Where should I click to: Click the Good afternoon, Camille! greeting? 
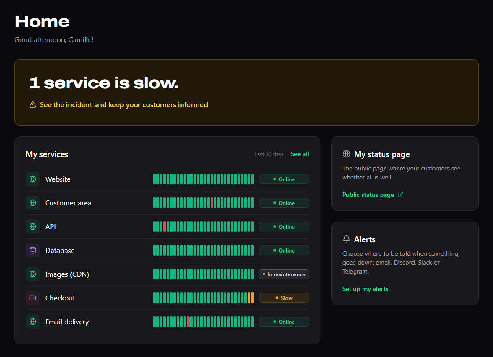pos(54,39)
